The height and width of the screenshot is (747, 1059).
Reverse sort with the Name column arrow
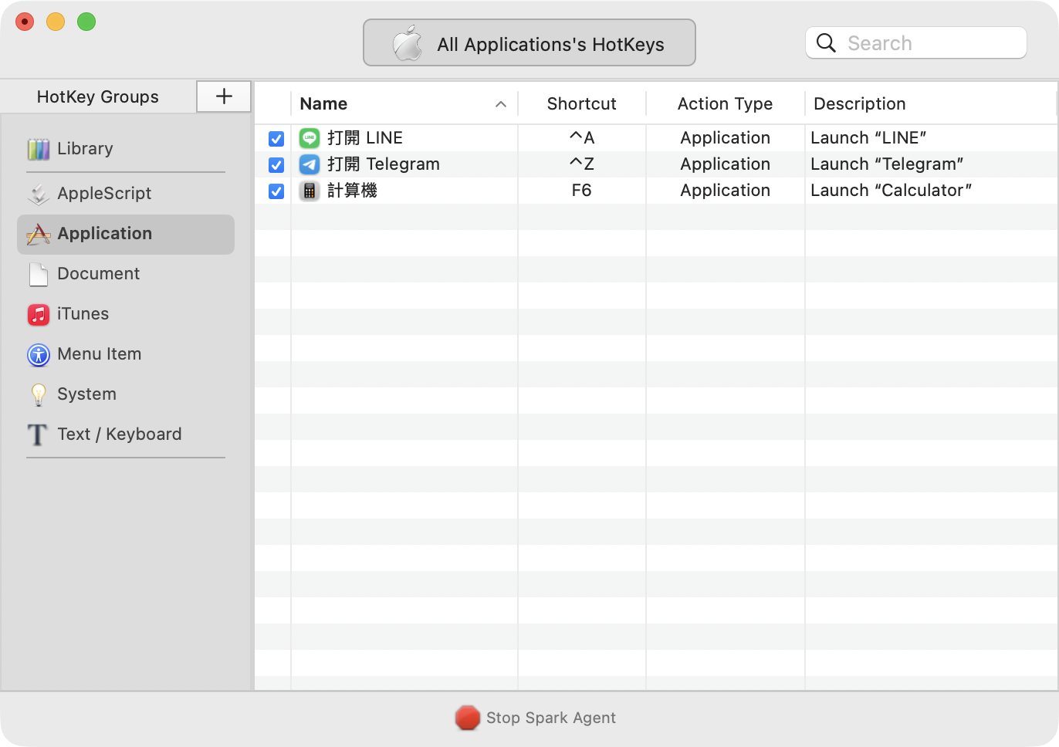point(501,104)
